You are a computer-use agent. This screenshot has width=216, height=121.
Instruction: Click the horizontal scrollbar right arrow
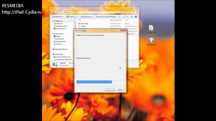pyautogui.click(x=137, y=60)
